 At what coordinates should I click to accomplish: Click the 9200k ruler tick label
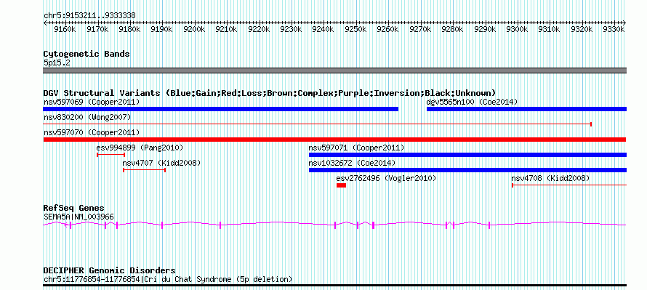[x=194, y=30]
